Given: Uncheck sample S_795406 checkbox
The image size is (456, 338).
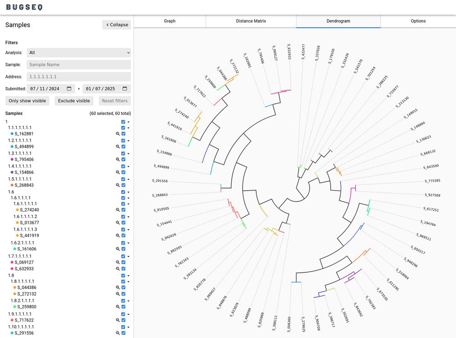Looking at the screenshot, I should tap(123, 159).
